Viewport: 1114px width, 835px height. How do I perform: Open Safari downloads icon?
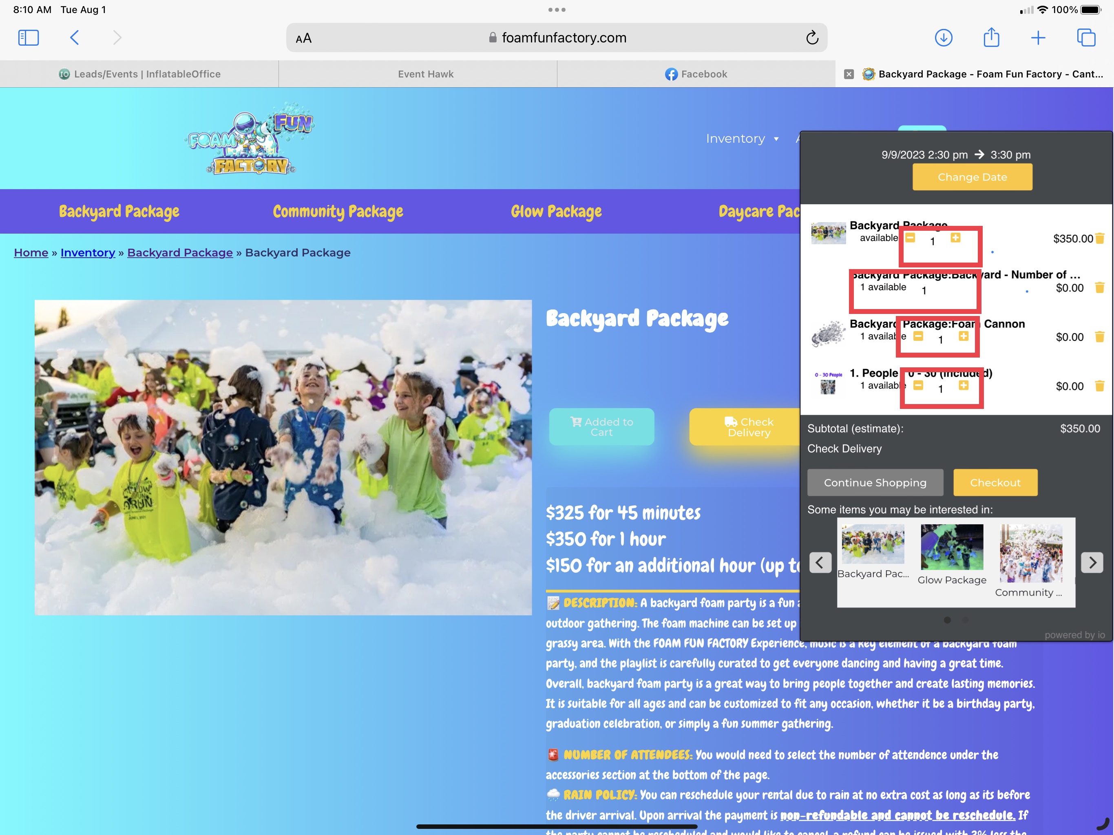click(x=943, y=38)
